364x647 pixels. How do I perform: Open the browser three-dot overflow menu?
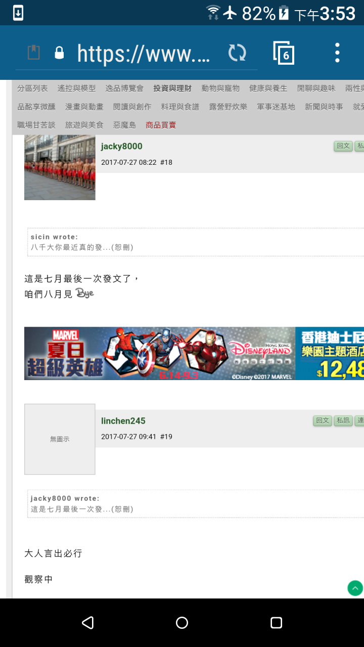pyautogui.click(x=337, y=53)
